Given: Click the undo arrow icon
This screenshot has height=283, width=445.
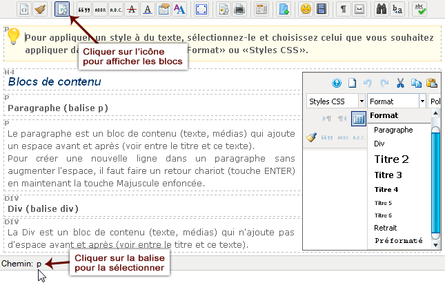Looking at the screenshot, I should pos(368,83).
